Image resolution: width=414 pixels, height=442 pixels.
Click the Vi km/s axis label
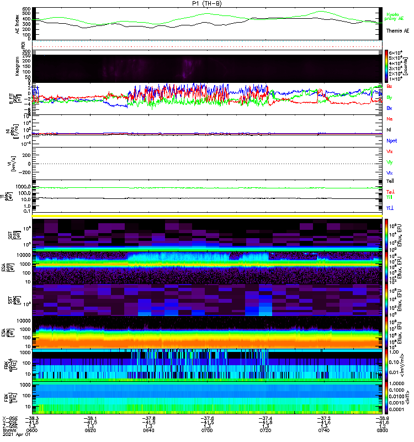click(11, 164)
